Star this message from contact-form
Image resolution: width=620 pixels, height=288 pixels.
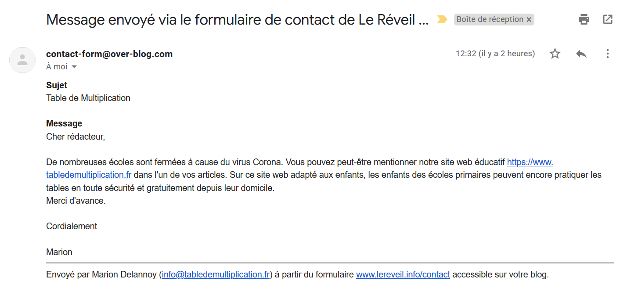[555, 54]
